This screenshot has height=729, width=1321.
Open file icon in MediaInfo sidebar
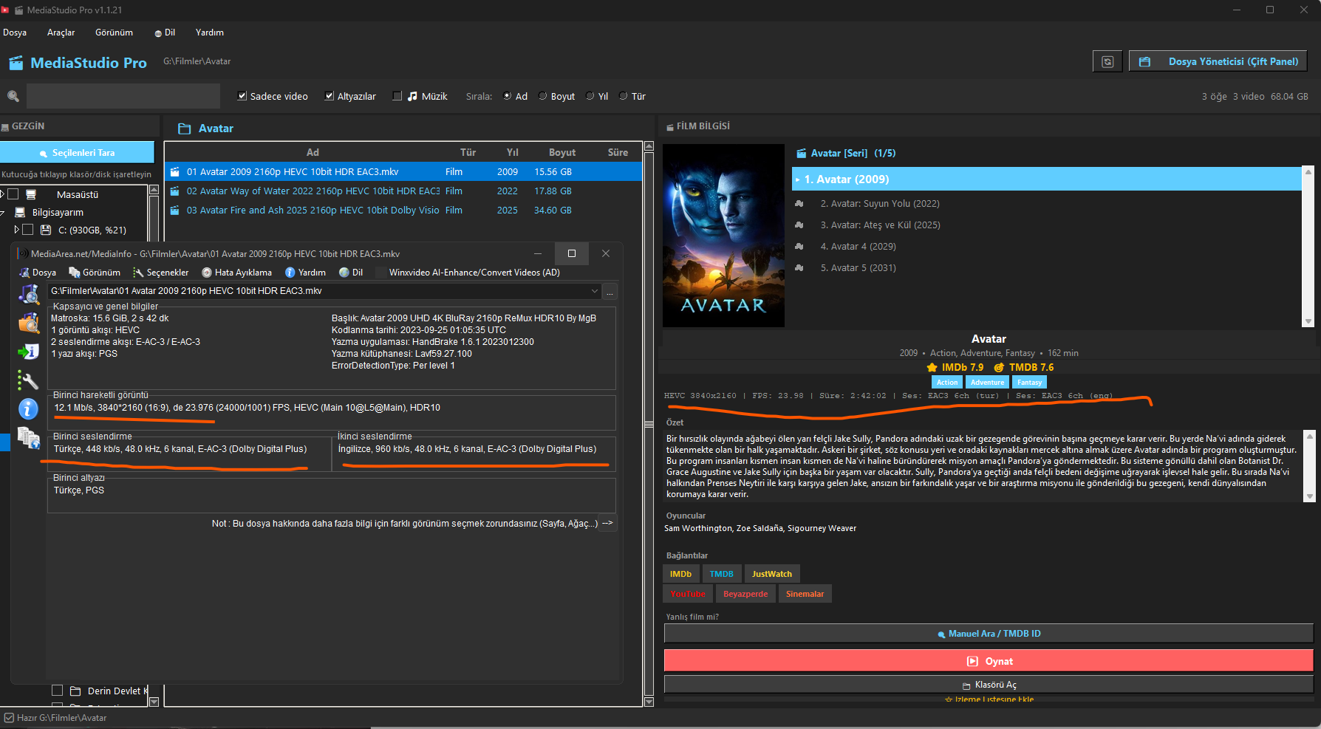point(28,295)
